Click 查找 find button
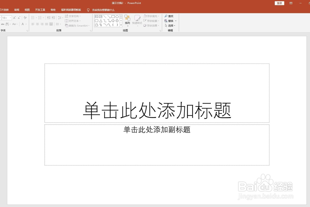The width and height of the screenshot is (310, 207). pos(169,16)
